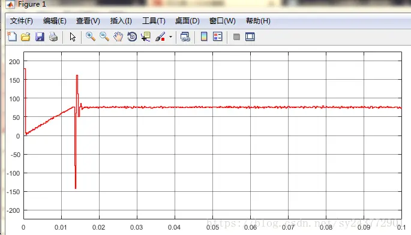
Task: Click the Link Plot icon
Action: pos(185,37)
